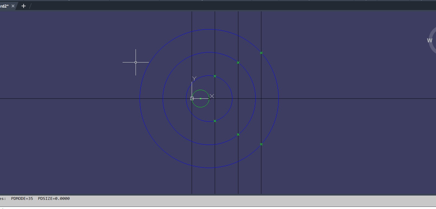
Task: Click the UCS origin square icon
Action: coord(192,98)
